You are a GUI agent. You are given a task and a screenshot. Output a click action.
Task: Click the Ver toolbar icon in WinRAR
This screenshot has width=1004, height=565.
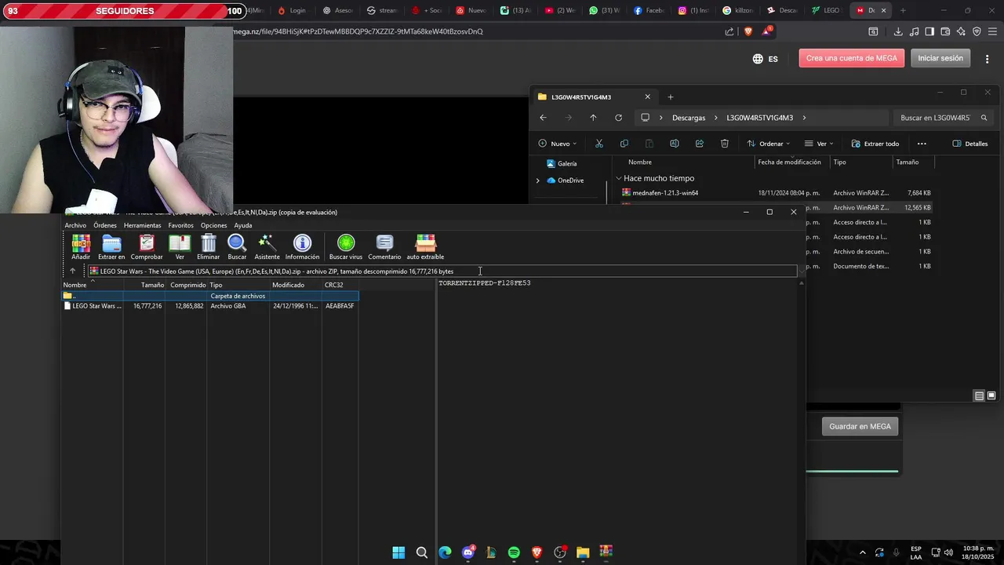tap(180, 247)
